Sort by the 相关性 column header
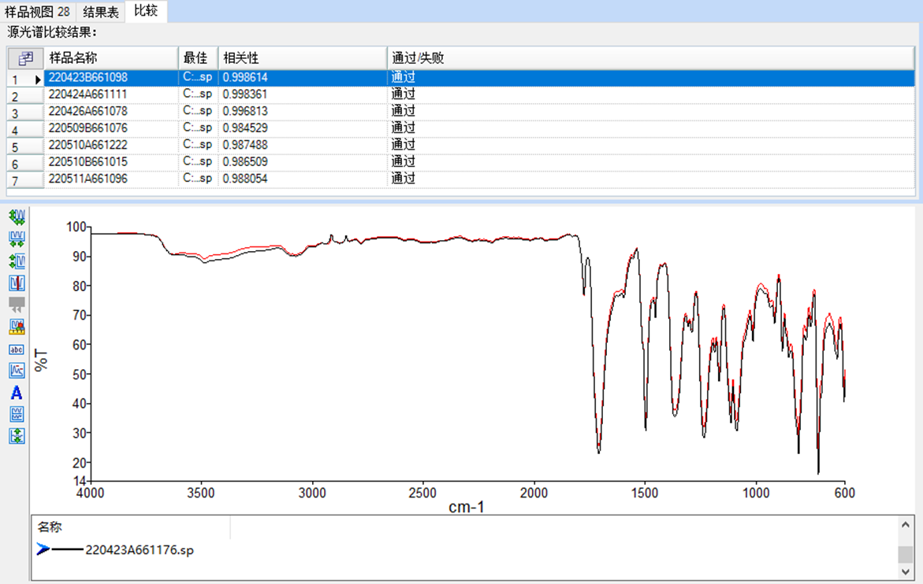923x584 pixels. (303, 58)
